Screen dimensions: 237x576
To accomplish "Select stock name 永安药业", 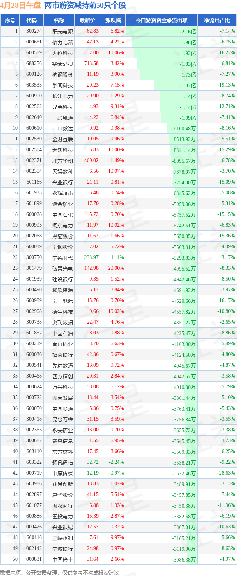I will pyautogui.click(x=63, y=430).
